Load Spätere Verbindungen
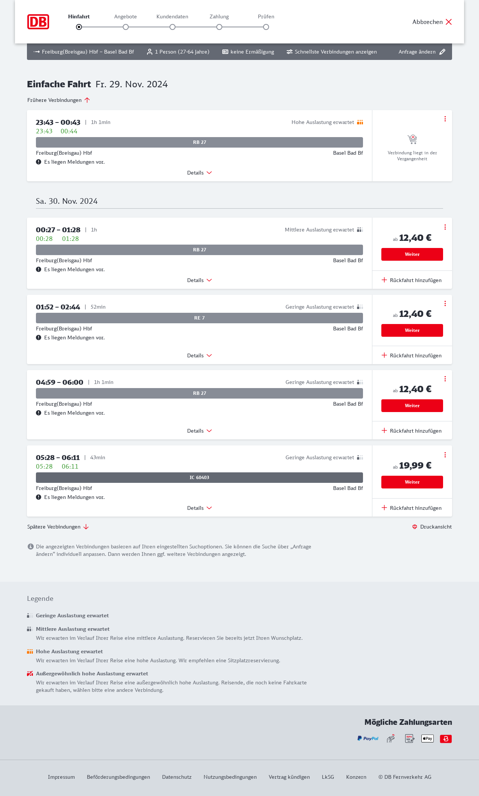 [x=58, y=527]
